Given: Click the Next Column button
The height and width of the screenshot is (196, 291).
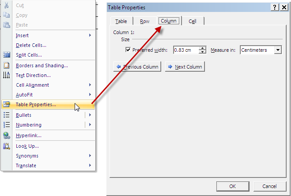Looking at the screenshot, I should click(185, 67).
